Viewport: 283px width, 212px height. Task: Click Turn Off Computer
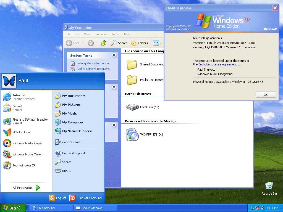pyautogui.click(x=86, y=198)
